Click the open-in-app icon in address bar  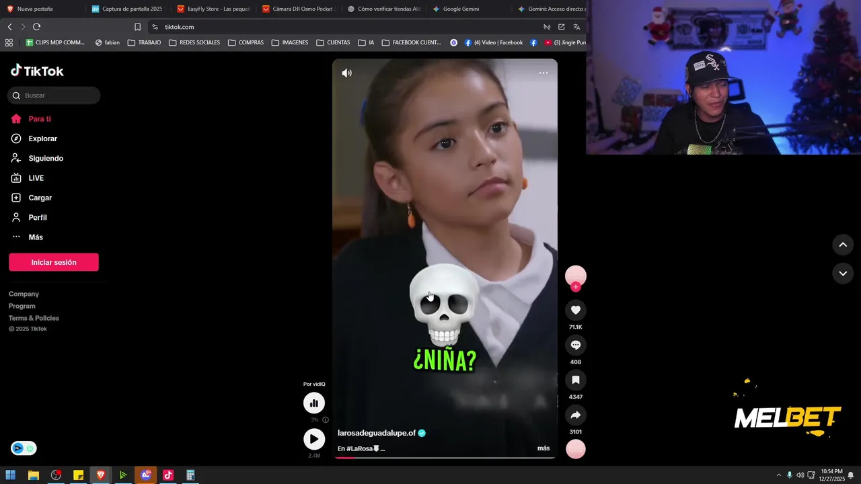[562, 27]
